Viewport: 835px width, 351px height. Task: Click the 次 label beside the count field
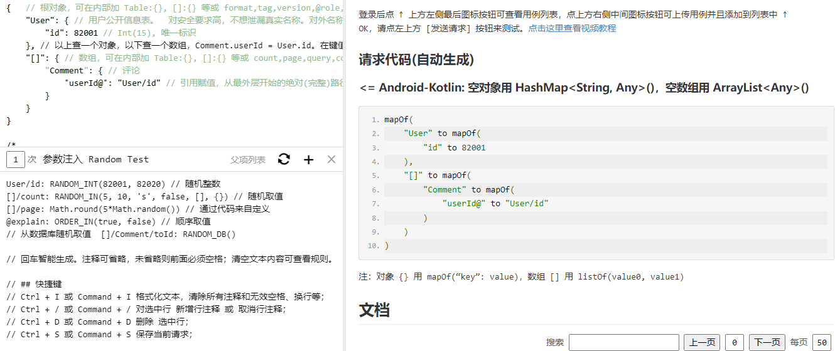tap(32, 159)
